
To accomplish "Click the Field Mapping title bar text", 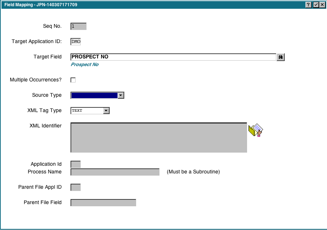I will click(x=41, y=5).
